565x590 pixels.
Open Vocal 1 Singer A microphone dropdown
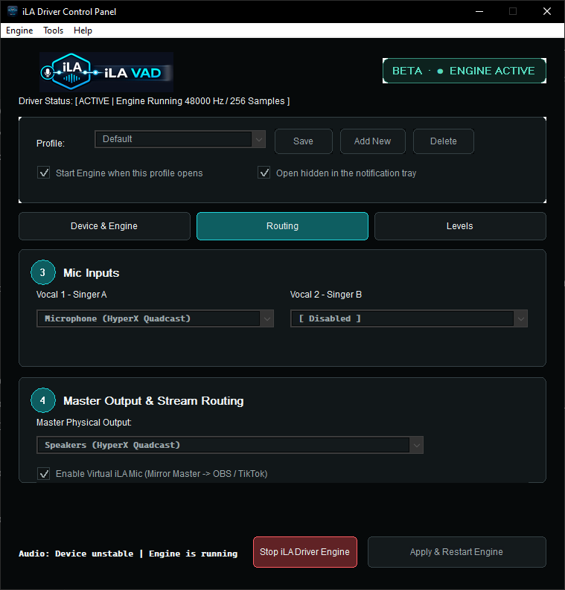(x=155, y=318)
